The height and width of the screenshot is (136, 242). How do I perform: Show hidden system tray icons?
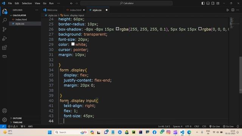click(x=197, y=132)
